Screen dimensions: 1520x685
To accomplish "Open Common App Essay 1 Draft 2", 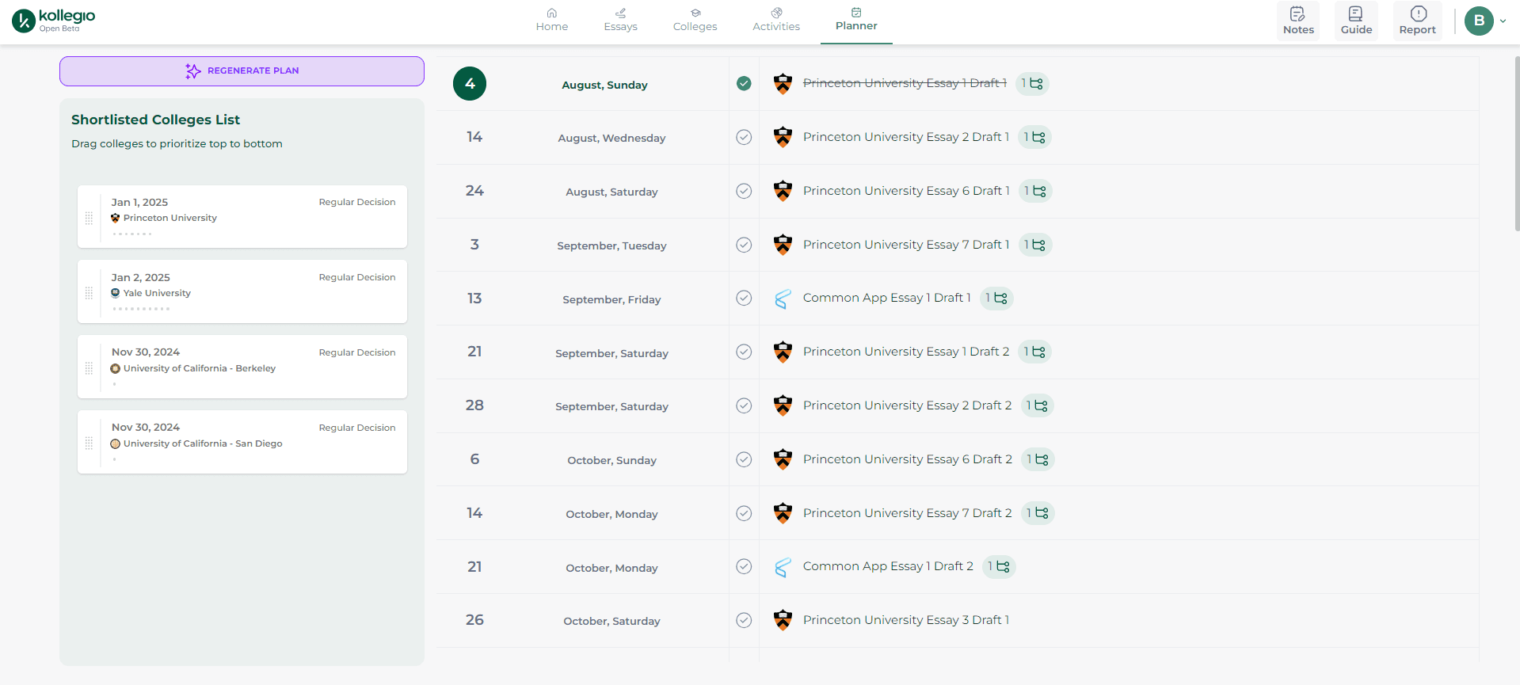I will 888,566.
